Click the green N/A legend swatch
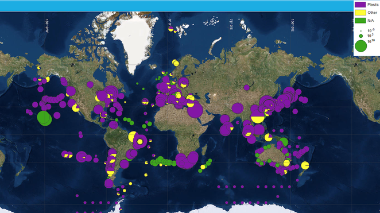Screen dimensions: 380x213 tap(360, 20)
